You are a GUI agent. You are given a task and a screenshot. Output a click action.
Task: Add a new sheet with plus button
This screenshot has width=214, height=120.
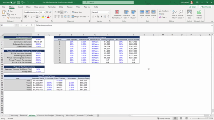click(98, 115)
